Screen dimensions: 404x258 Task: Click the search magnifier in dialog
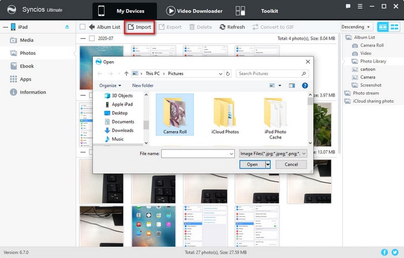(x=304, y=73)
